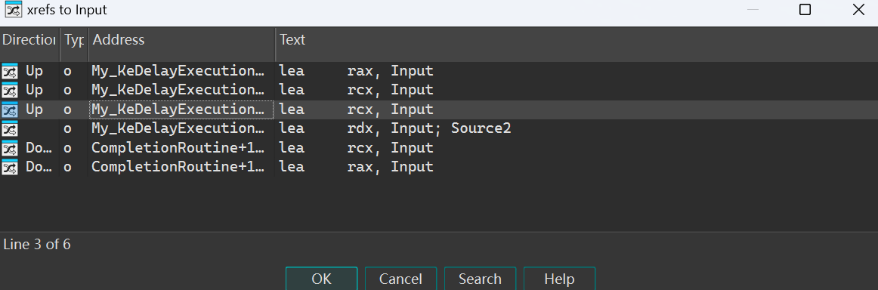Screen dimensions: 878x290
Task: Click xref icon of the highlighted selected row
Action: click(x=10, y=110)
